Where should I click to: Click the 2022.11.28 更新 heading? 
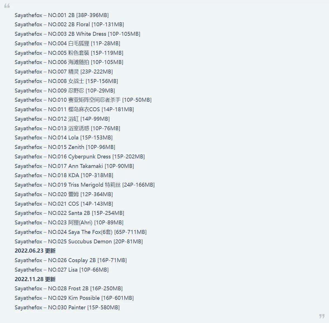35,279
